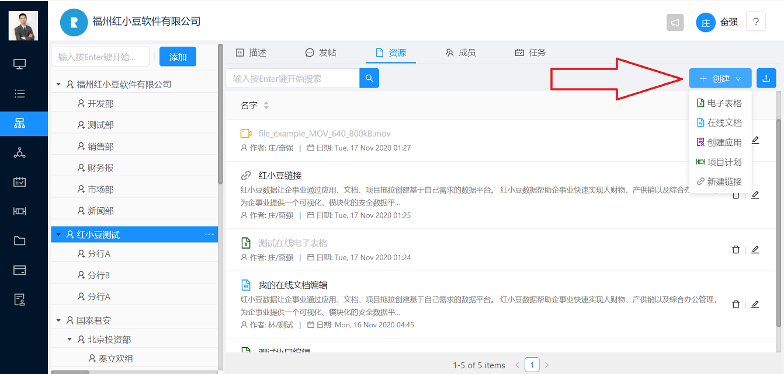Open the document-user icon in sidebar

20,299
